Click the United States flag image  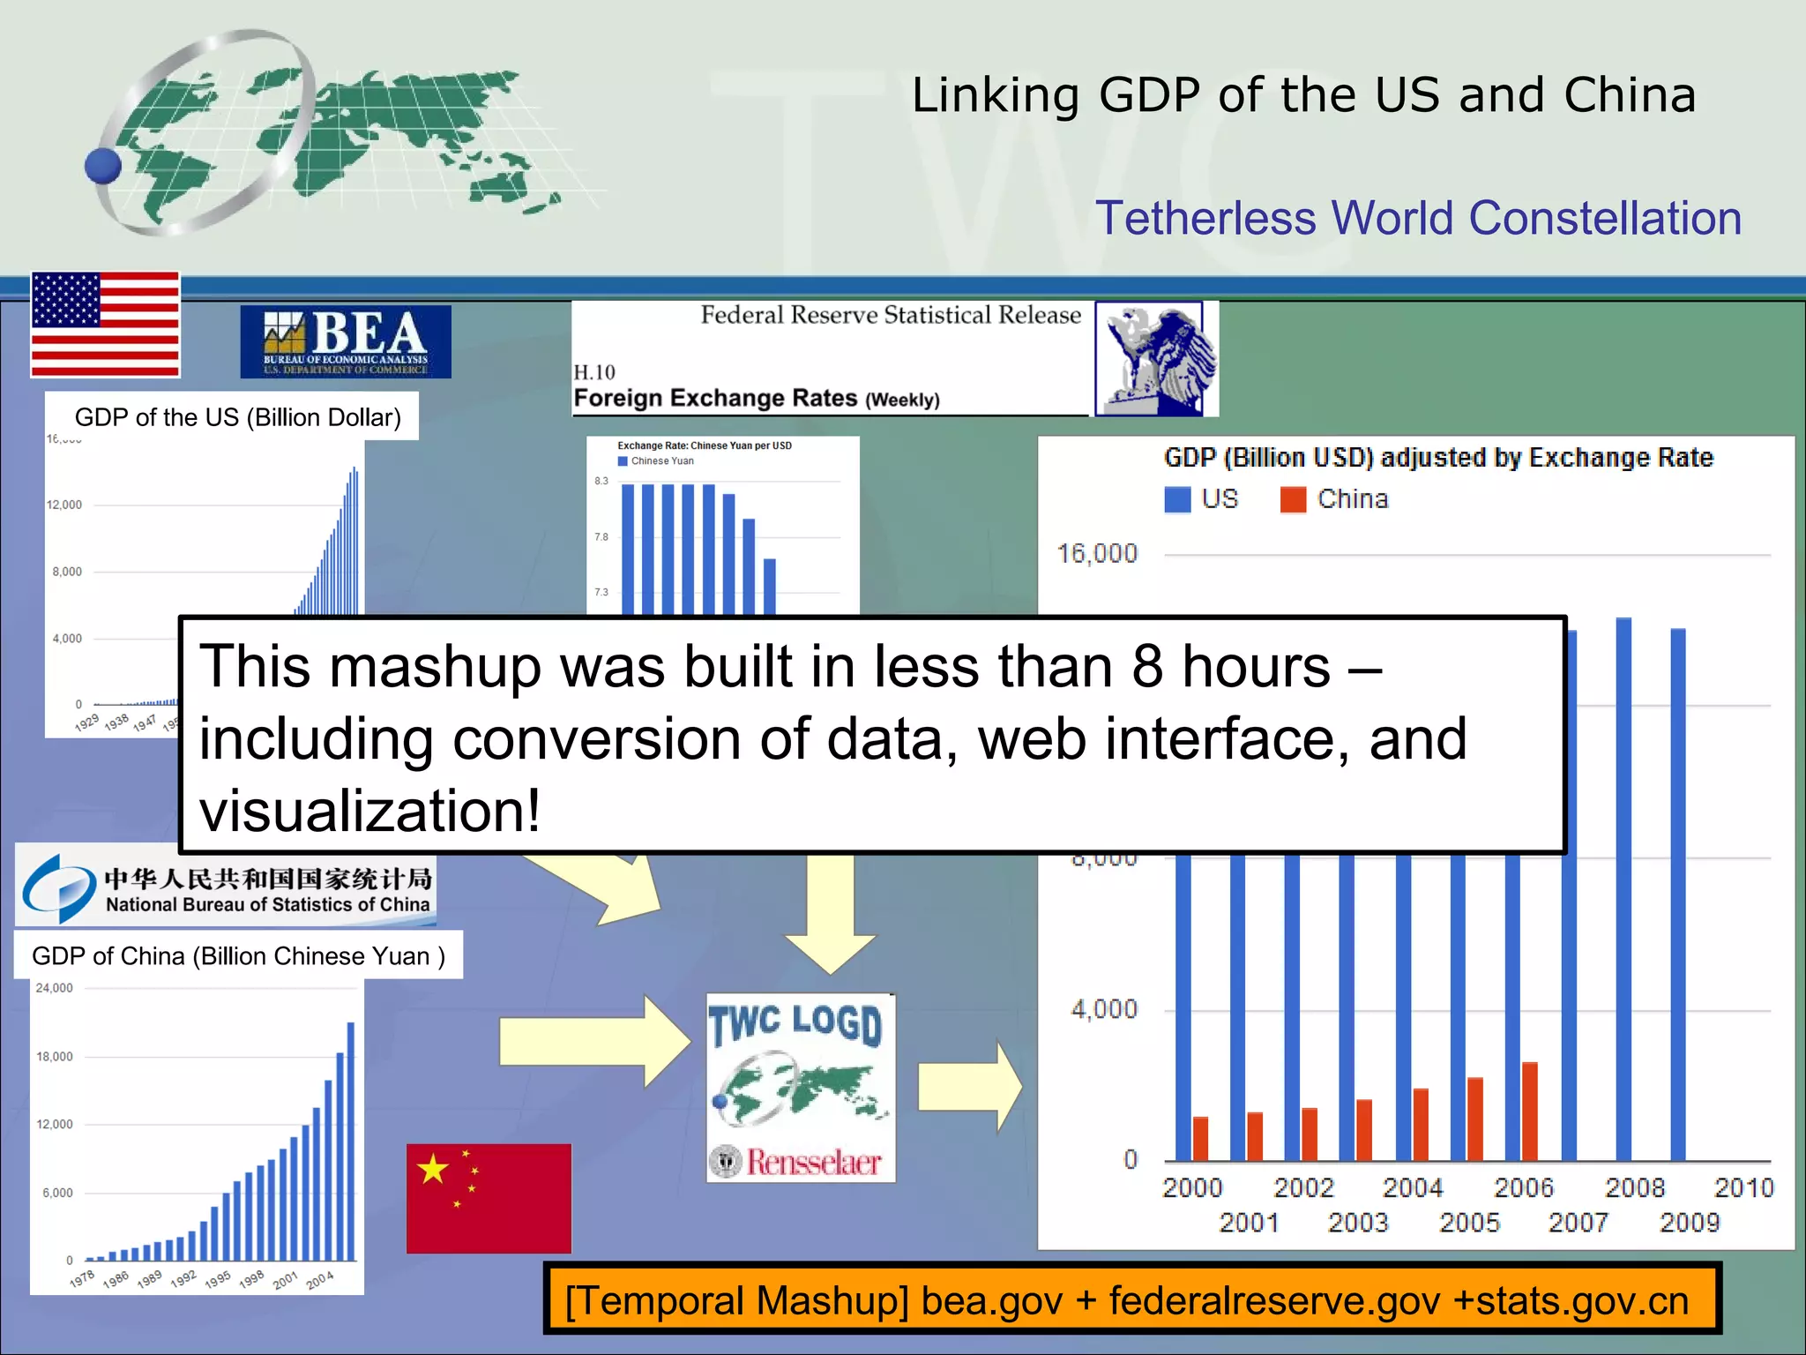105,324
